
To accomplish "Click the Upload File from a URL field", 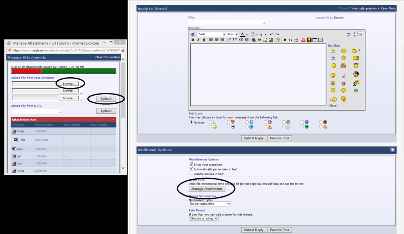I will point(36,111).
